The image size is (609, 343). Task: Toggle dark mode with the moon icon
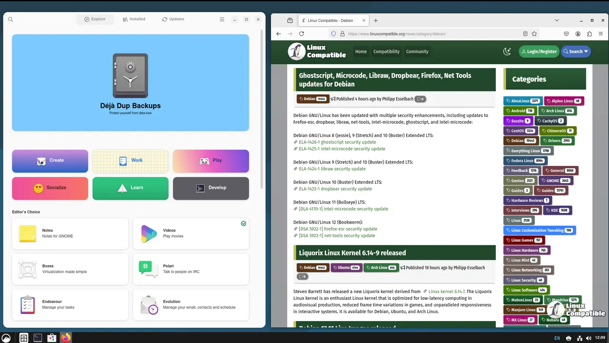pos(507,51)
